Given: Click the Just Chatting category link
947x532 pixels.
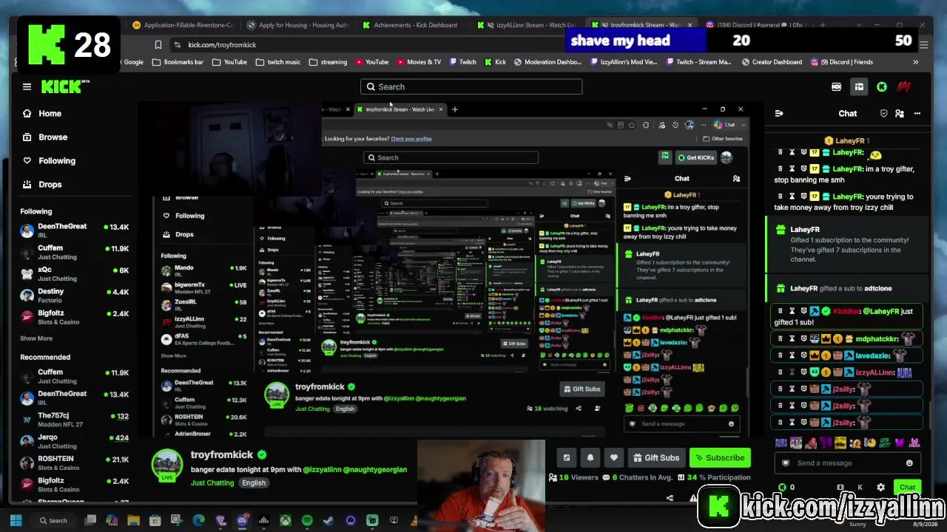Looking at the screenshot, I should (212, 482).
